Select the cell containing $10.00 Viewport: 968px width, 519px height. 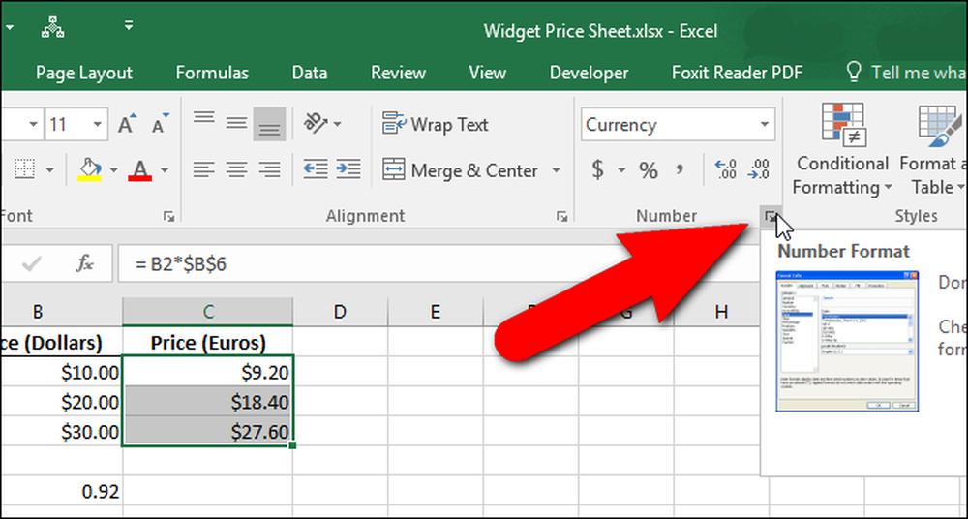point(61,371)
